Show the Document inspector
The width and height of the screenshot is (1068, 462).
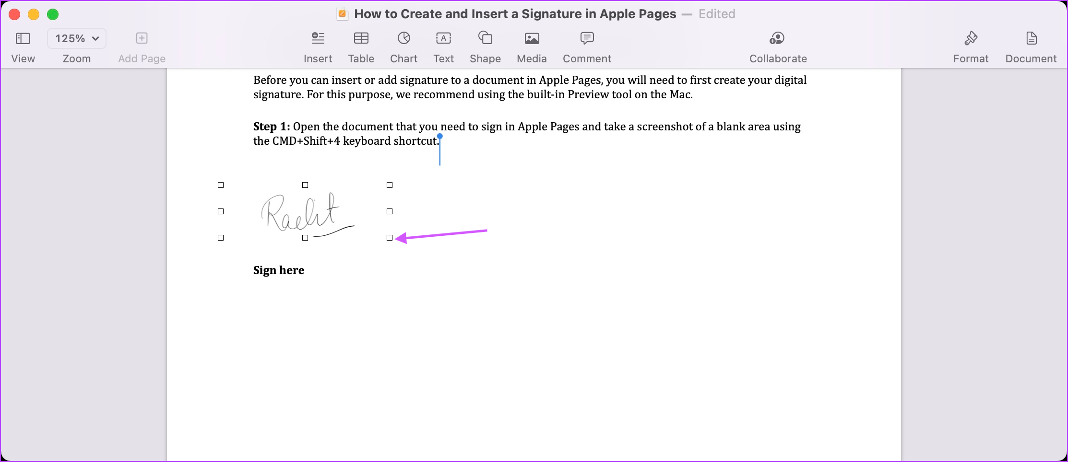click(1031, 38)
